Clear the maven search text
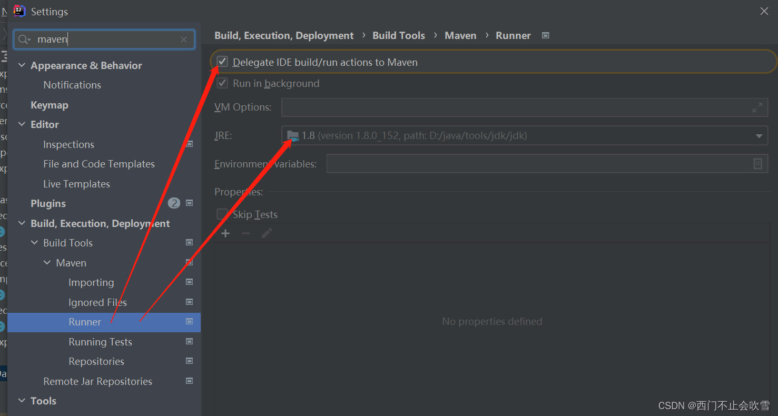778x416 pixels. pos(184,39)
